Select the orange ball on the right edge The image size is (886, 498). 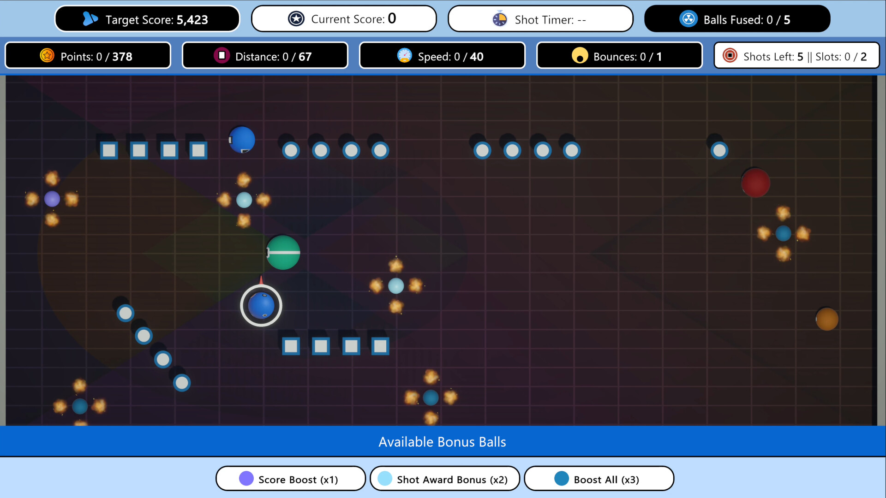point(827,318)
